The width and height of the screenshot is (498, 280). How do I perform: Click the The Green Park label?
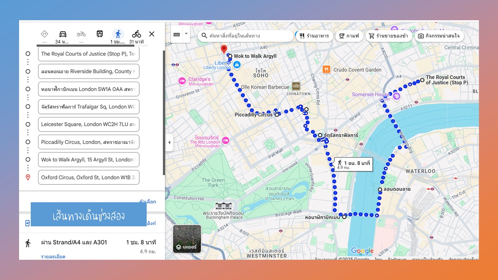pos(213,182)
